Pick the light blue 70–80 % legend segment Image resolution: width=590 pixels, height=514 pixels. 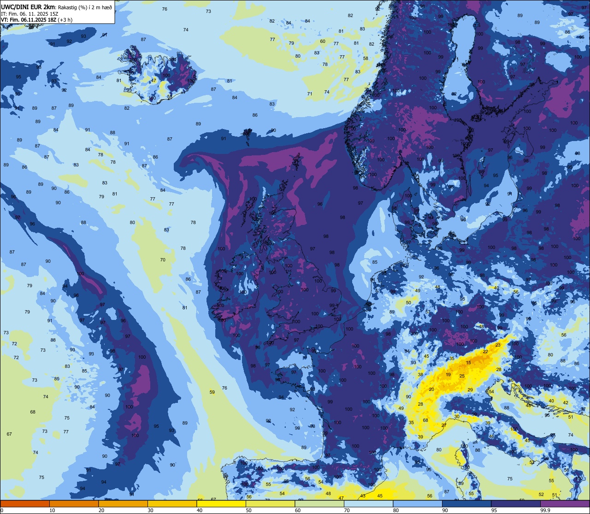coord(368,503)
